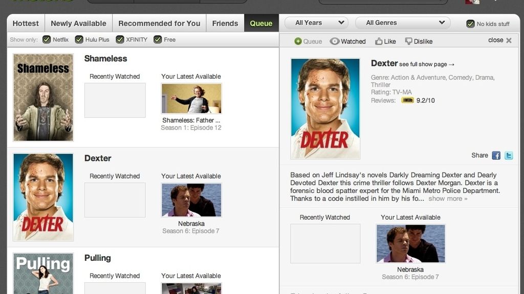Screen dimensions: 524x294
Task: Open the Pulling title link
Action: [x=98, y=258]
